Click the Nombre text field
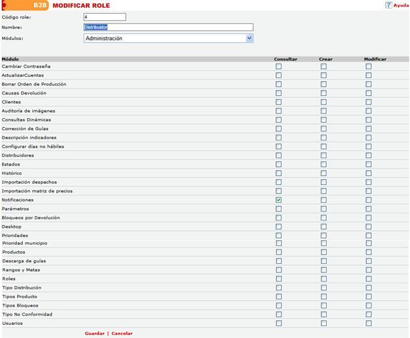 coord(168,28)
